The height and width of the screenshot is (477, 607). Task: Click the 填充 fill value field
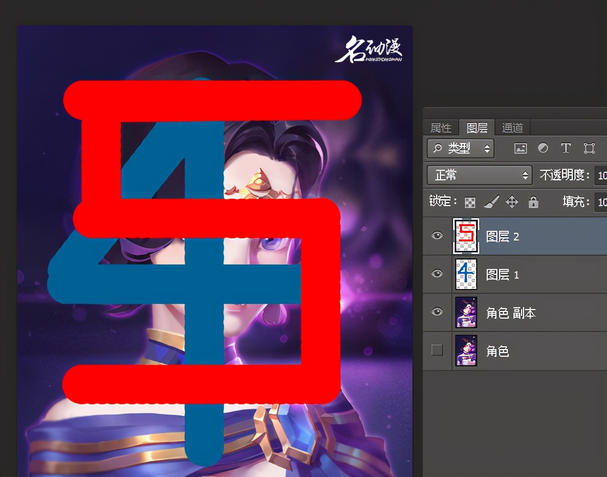pos(601,202)
